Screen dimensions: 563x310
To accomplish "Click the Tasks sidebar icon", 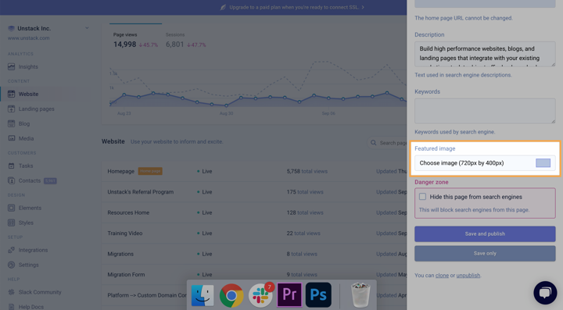I will [x=12, y=166].
